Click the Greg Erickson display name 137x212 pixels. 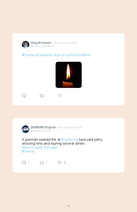(x=41, y=43)
